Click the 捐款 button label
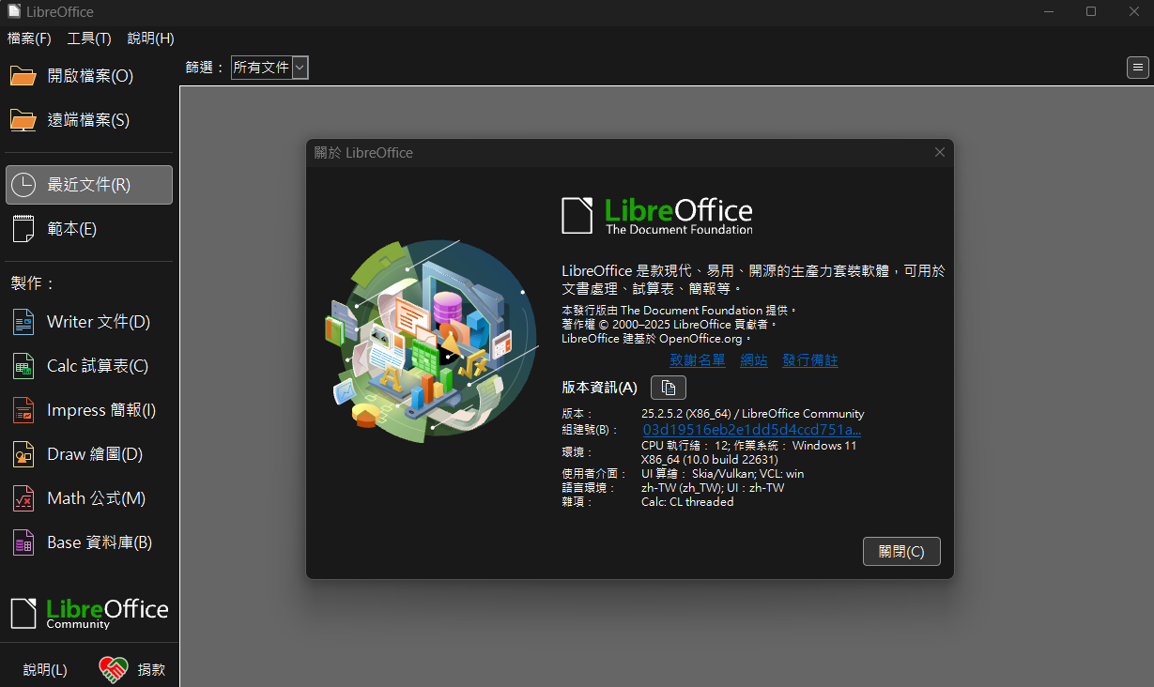This screenshot has width=1154, height=687. coord(151,670)
